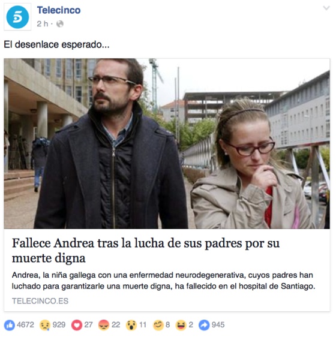
Task: Click the 2 h post timestamp
Action: tap(43, 24)
